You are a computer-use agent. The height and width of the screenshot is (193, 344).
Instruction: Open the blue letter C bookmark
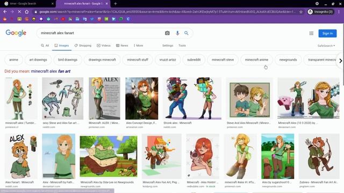(x=128, y=19)
